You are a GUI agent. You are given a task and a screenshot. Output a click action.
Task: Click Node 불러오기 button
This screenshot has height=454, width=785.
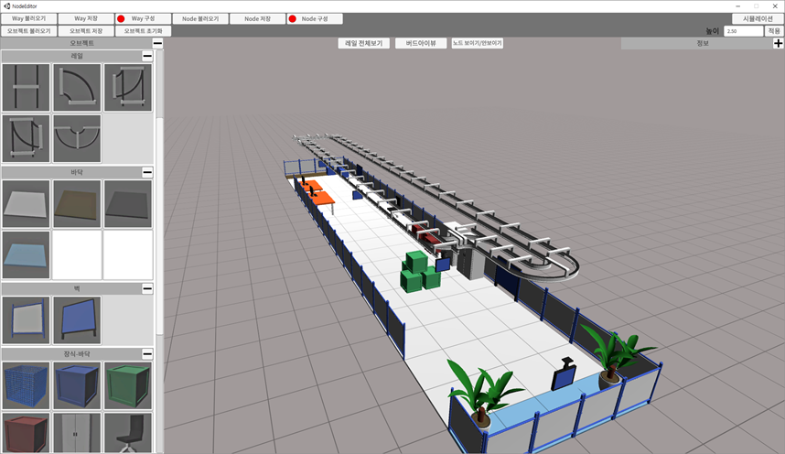(x=200, y=18)
